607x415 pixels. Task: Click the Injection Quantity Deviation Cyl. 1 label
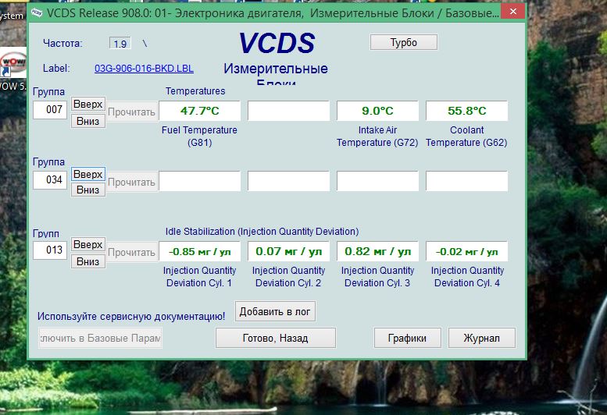(199, 277)
